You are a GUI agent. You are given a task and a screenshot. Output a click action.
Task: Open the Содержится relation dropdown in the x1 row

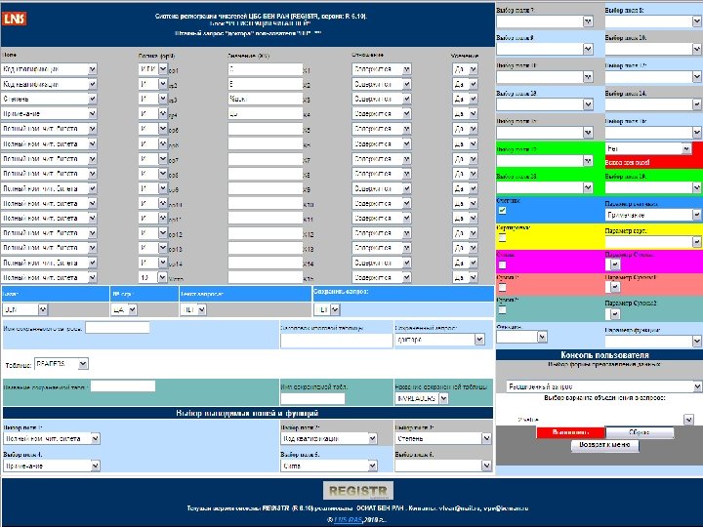point(381,69)
